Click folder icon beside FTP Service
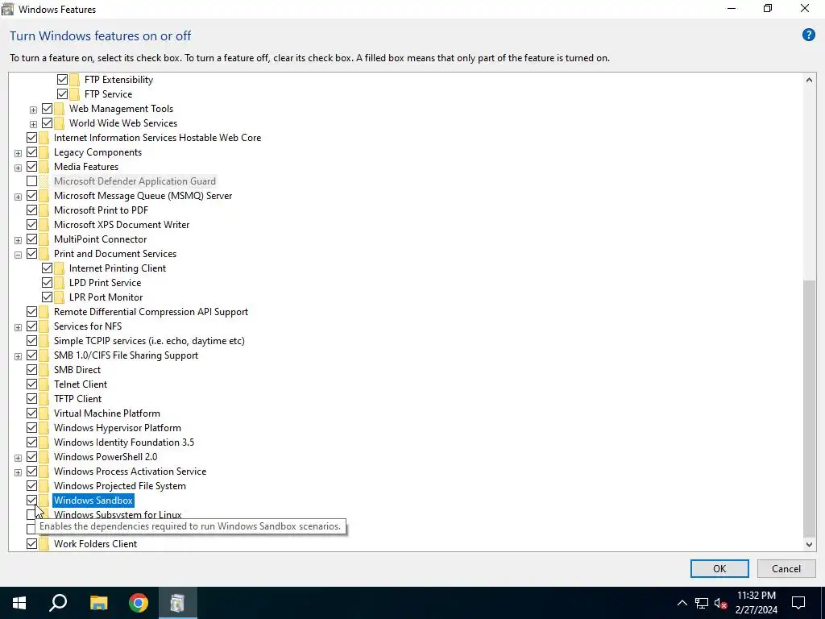The width and height of the screenshot is (825, 619). pos(75,94)
